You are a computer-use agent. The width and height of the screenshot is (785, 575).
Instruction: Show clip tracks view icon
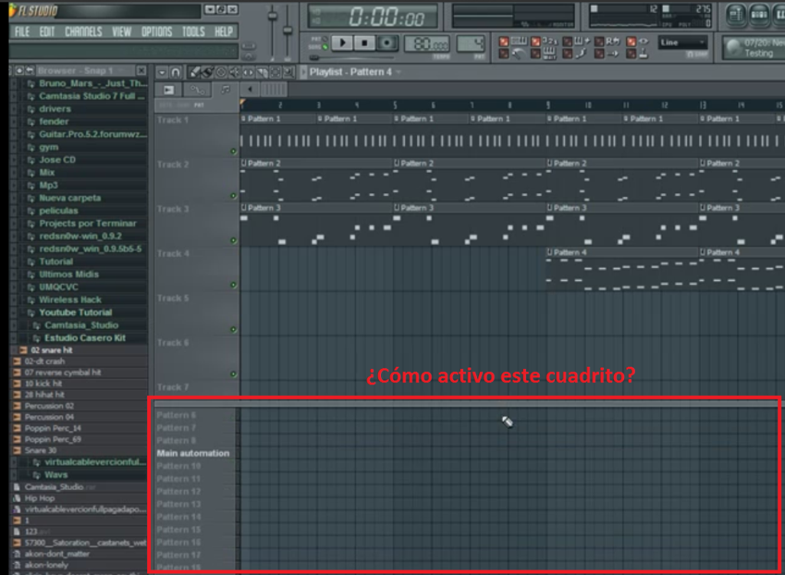click(169, 90)
